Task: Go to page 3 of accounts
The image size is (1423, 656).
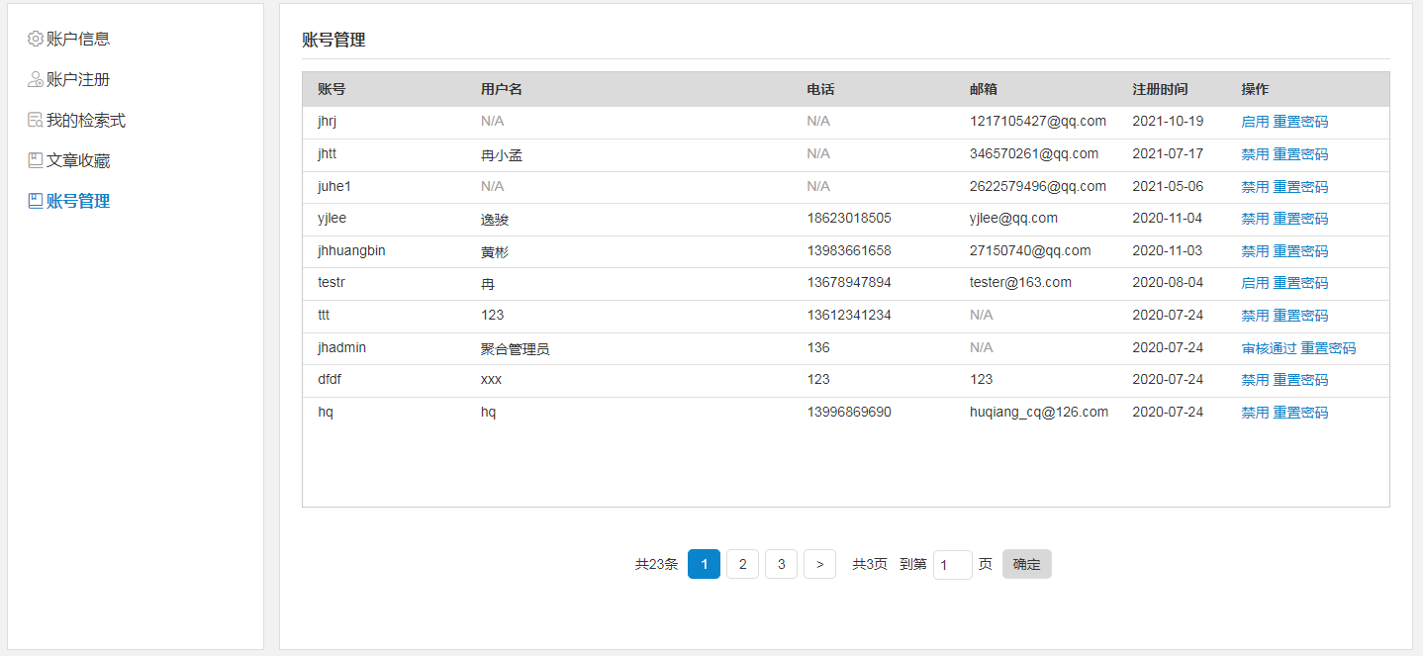Action: (x=781, y=564)
